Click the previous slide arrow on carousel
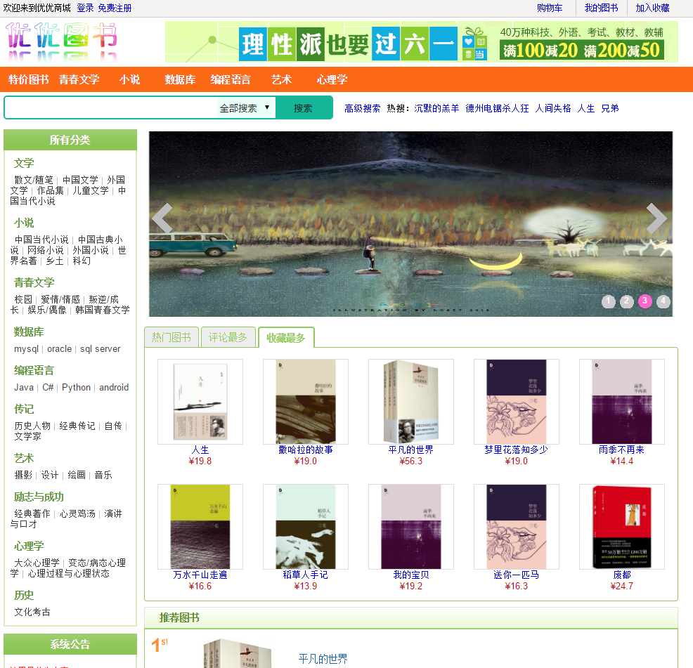Screen dimensions: 693x668 (x=162, y=218)
